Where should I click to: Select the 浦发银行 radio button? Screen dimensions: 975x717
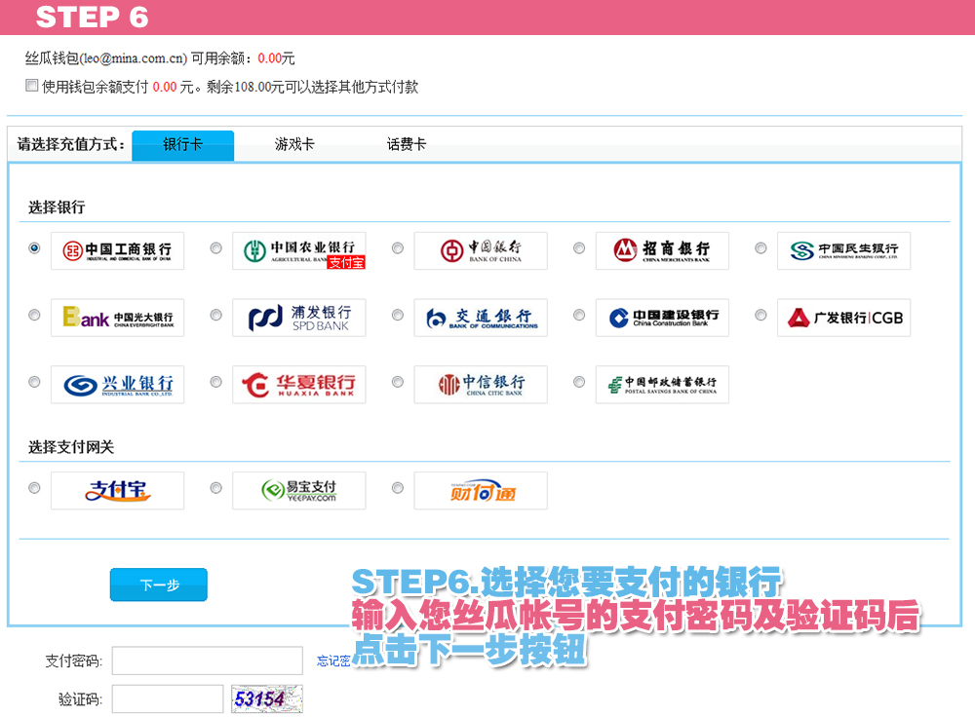click(x=215, y=315)
